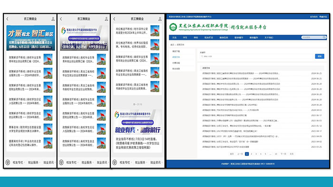Expand 就业资讯 menu on the 就业有我 phone

pyautogui.click(x=156, y=162)
